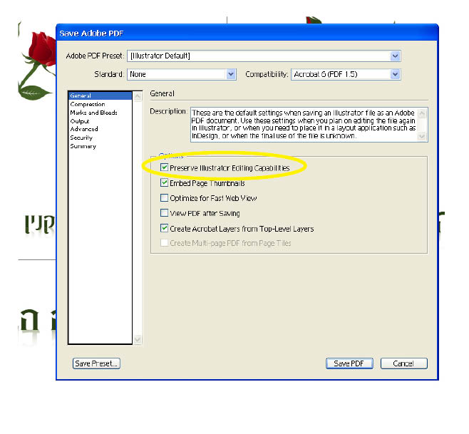Click the Save PDF button

349,363
